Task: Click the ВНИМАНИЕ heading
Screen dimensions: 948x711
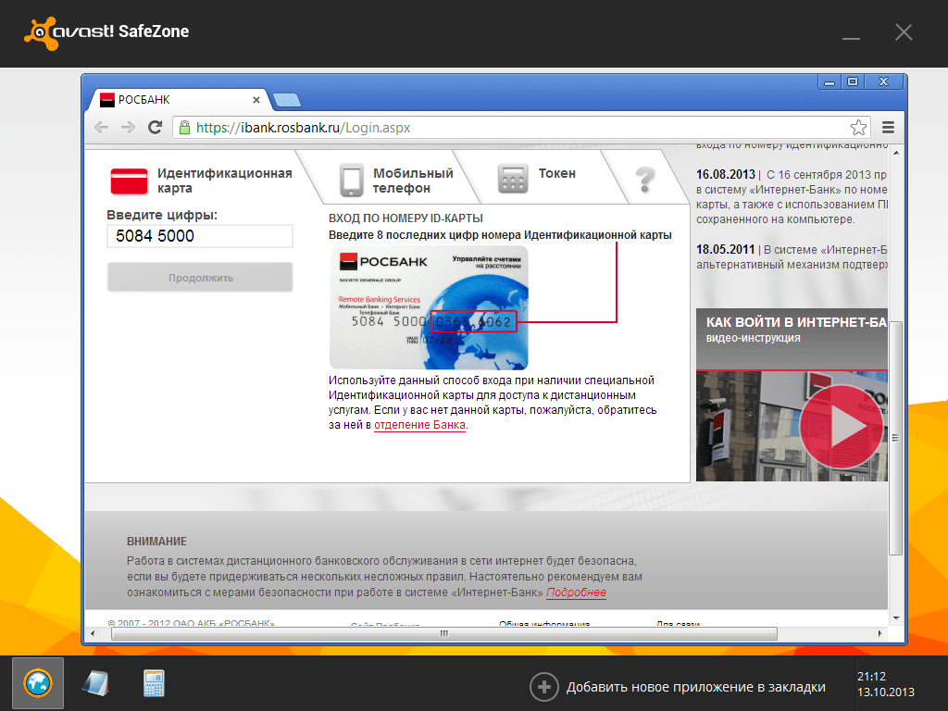Action: point(156,542)
